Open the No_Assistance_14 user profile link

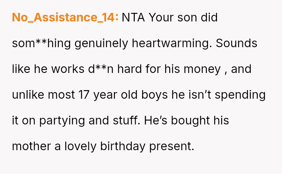65,18
